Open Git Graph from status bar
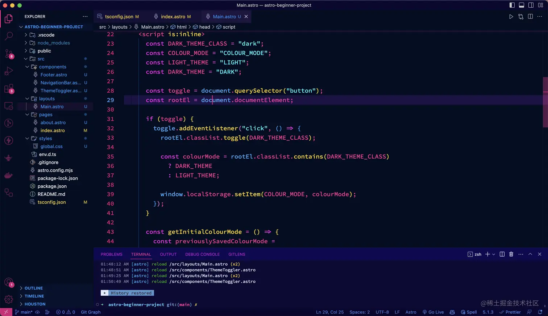This screenshot has height=316, width=548. pos(91,312)
